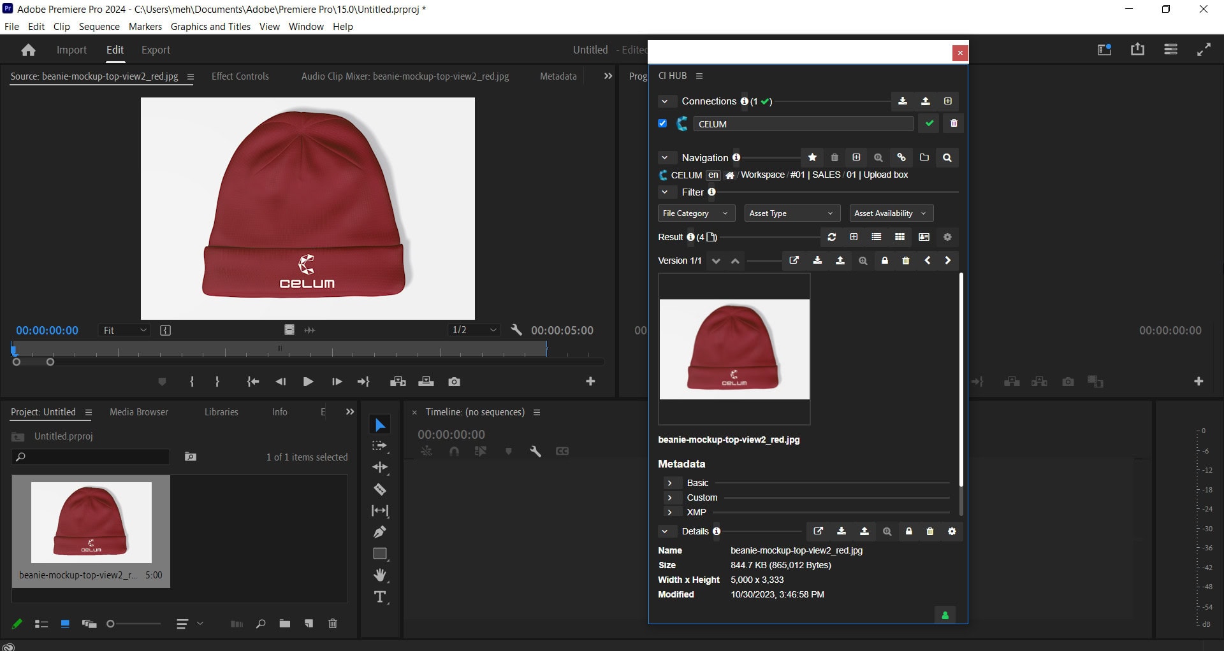1224x651 pixels.
Task: Select the Razor tool in the toolbar
Action: point(380,489)
